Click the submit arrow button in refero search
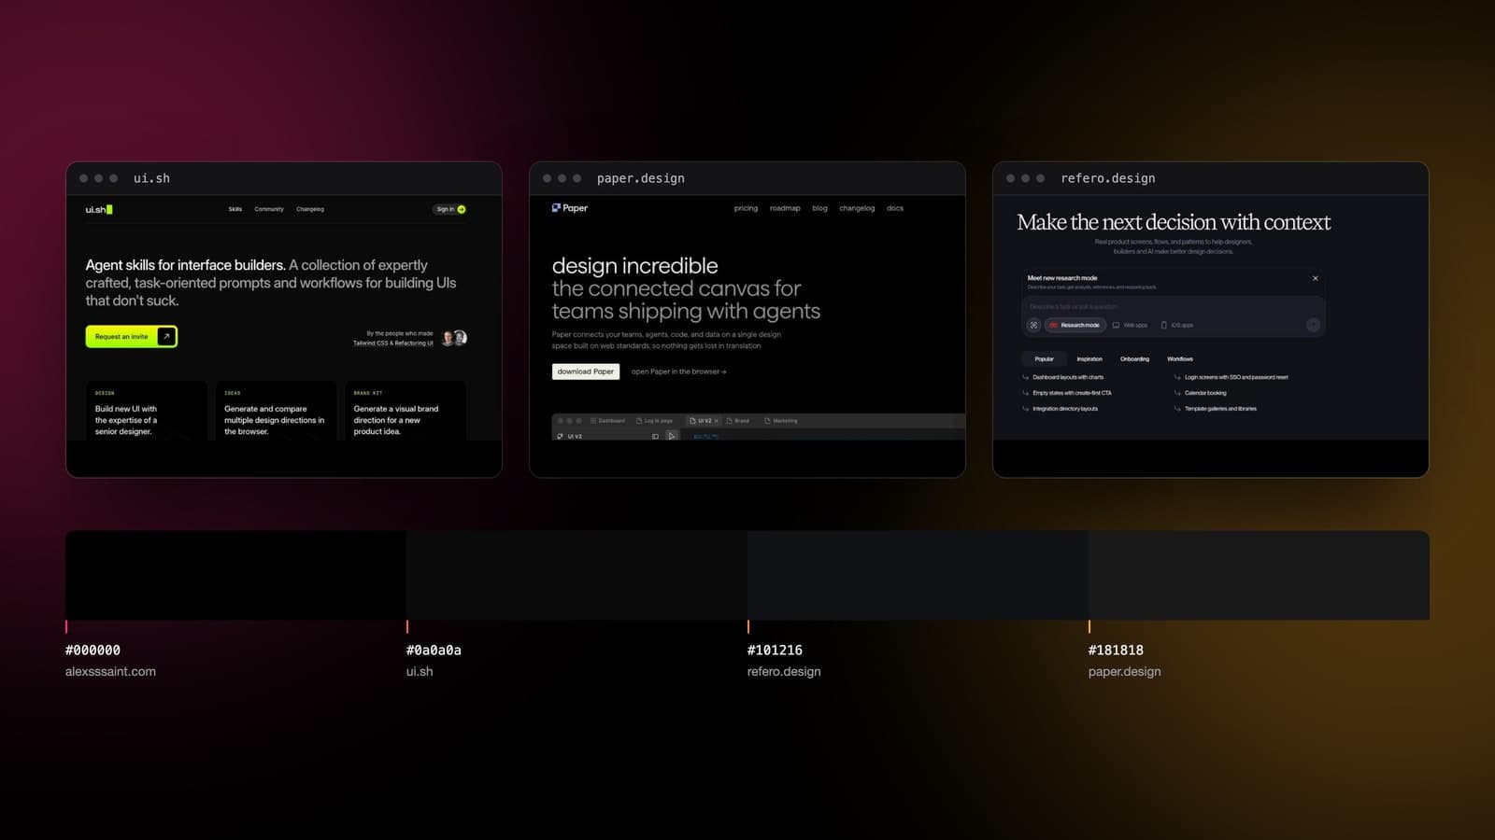This screenshot has width=1495, height=840. coord(1313,325)
